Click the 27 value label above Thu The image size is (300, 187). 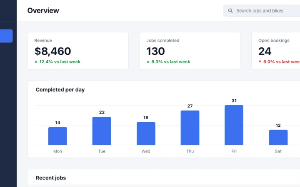[x=190, y=106]
